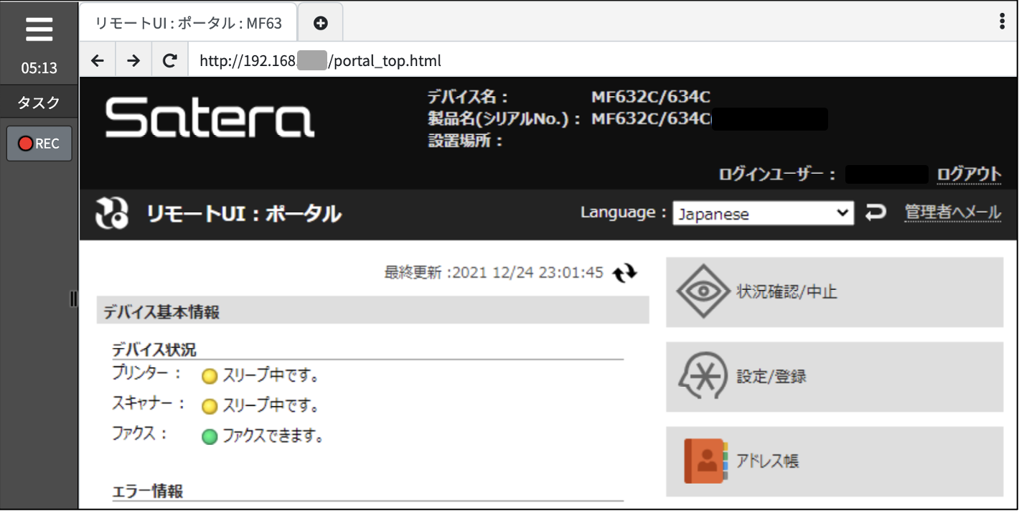
Task: Click the ログアウト link
Action: (969, 174)
